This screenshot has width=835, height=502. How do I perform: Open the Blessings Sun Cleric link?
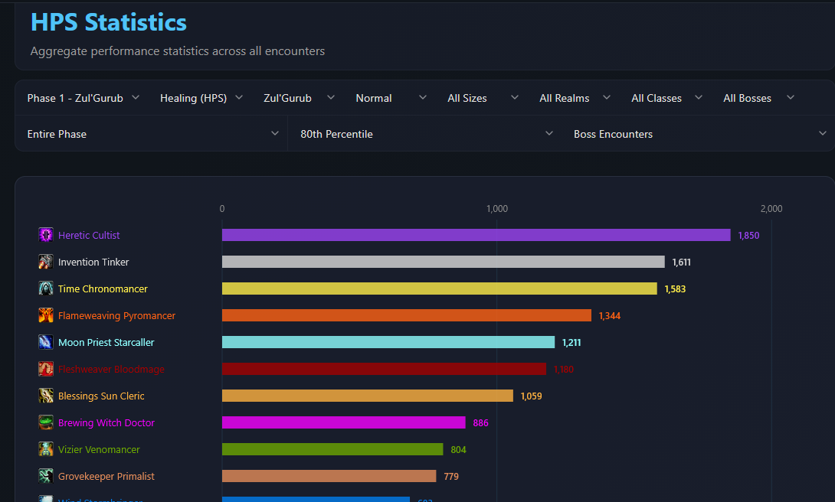pos(101,396)
